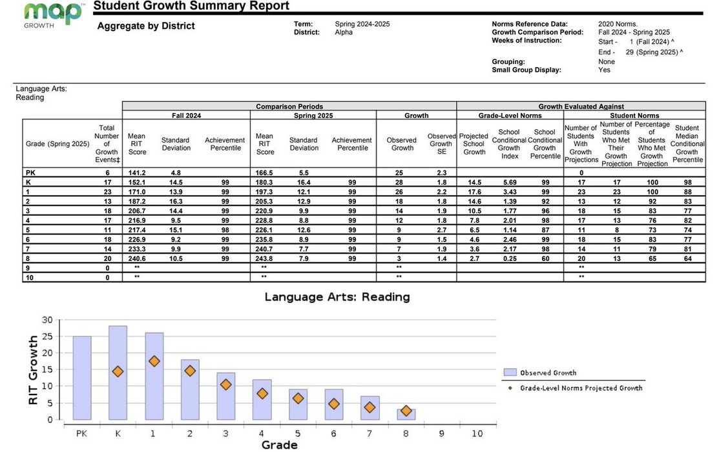Click Grade 8 Spring mean RIT '243.8'
Screen dimensions: 719x452
pyautogui.click(x=265, y=258)
